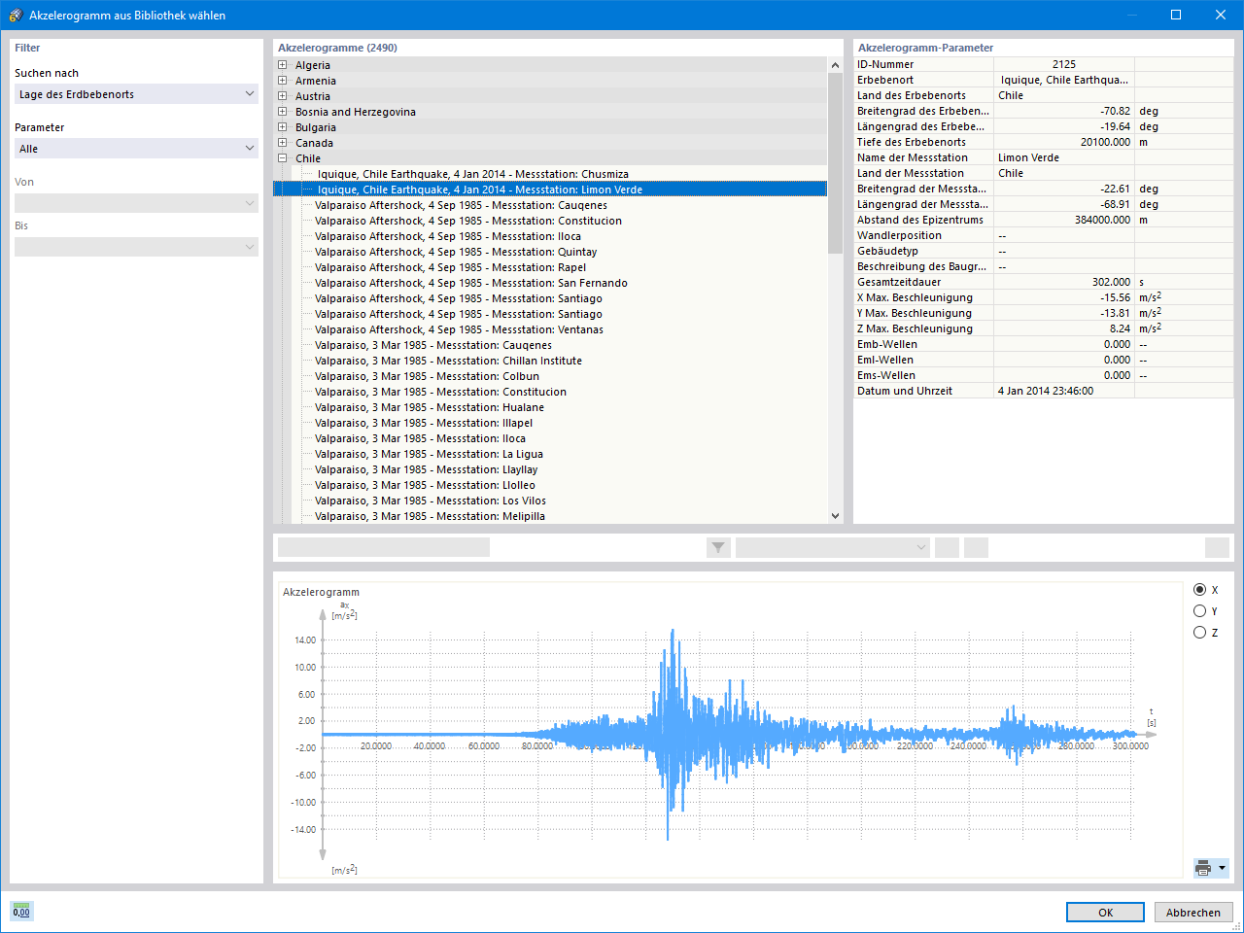1244x933 pixels.
Task: Expand the Austria tree node
Action: click(283, 96)
